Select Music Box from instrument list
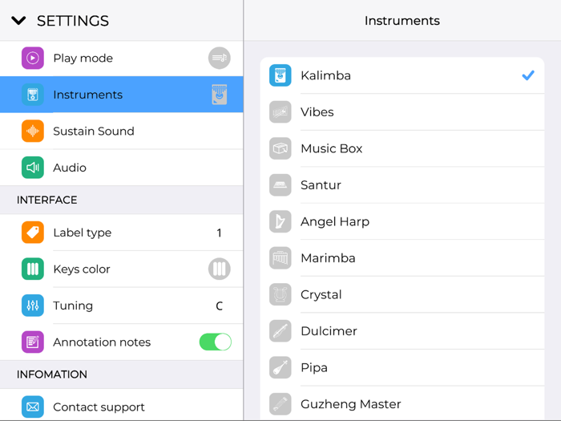 coord(402,148)
